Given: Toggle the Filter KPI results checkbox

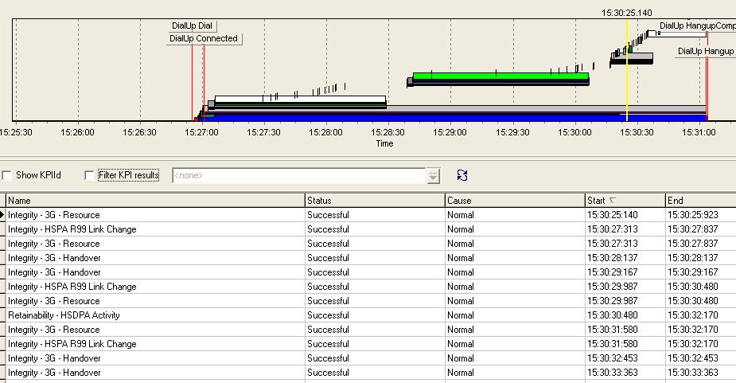Looking at the screenshot, I should pyautogui.click(x=88, y=175).
